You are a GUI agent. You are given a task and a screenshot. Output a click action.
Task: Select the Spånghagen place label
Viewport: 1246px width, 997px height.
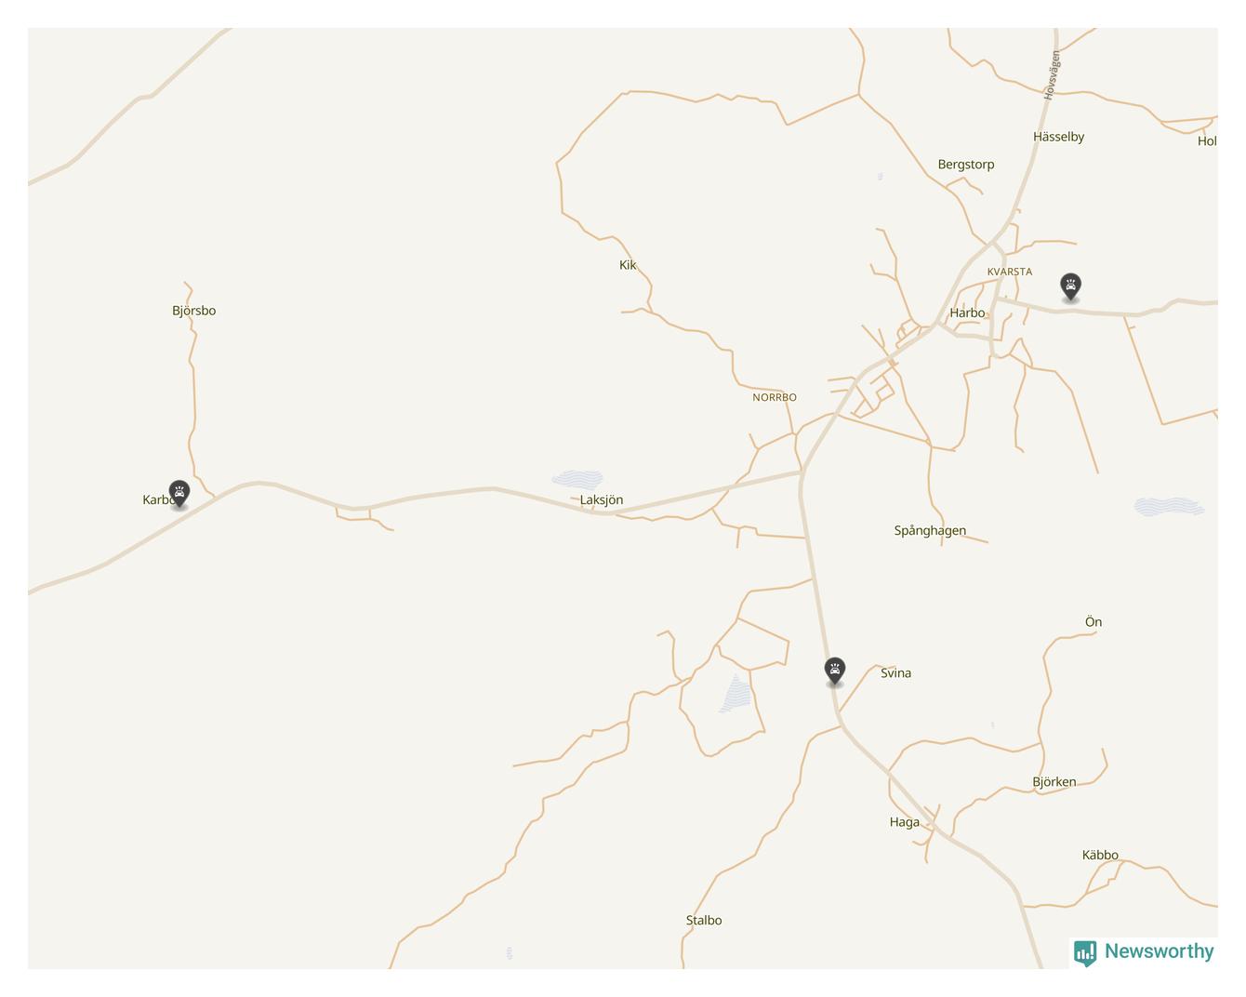(x=930, y=531)
